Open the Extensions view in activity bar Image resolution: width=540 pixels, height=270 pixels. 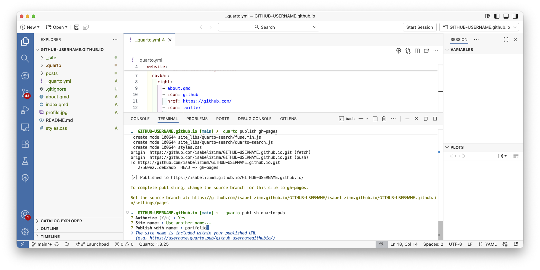click(25, 144)
